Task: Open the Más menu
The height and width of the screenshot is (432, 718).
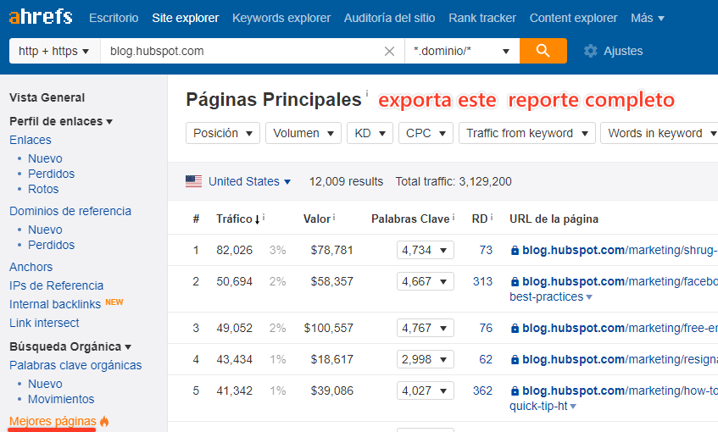Action: 648,18
